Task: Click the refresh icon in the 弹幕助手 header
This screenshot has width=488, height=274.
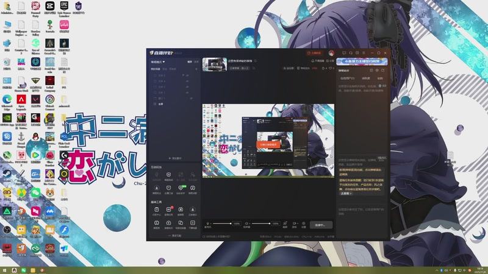Action: click(383, 71)
